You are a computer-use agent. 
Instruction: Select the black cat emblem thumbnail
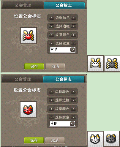pyautogui.click(x=111, y=139)
